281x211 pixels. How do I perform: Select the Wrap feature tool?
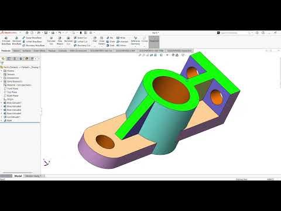(x=121, y=38)
